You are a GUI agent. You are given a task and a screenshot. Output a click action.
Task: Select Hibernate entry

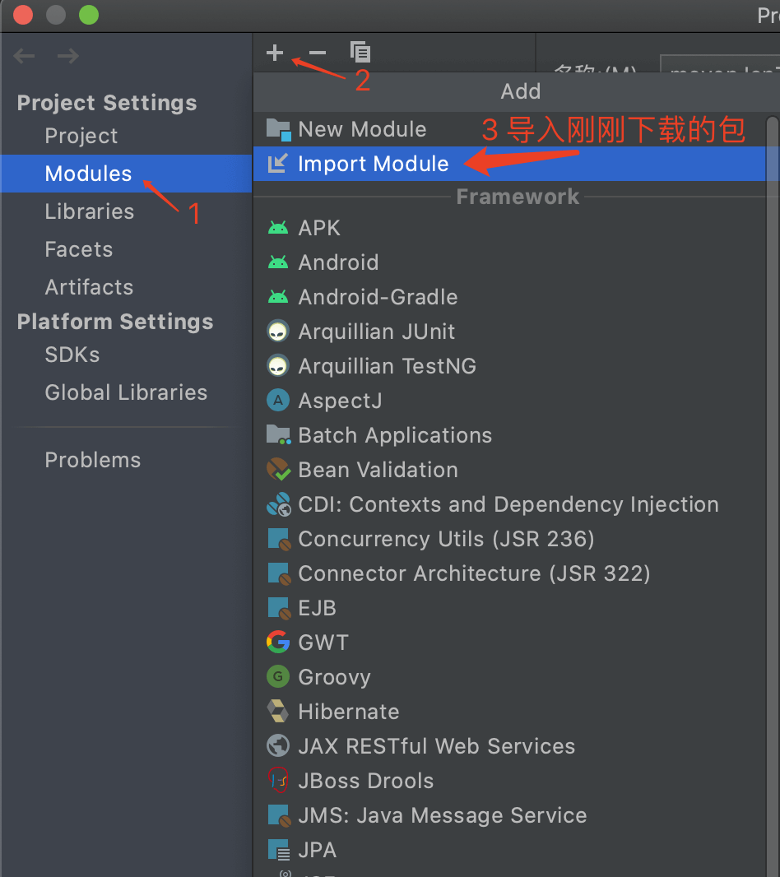(x=509, y=712)
